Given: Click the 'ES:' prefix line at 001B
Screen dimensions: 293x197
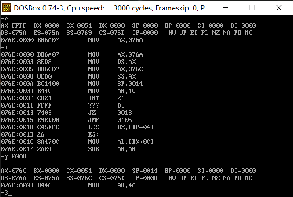Looking at the screenshot, I should pos(50,134).
